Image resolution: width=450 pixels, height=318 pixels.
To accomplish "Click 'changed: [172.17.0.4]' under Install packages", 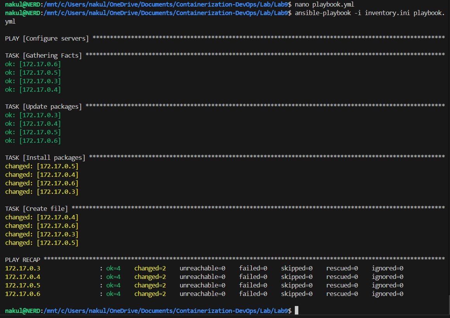I will tap(42, 175).
